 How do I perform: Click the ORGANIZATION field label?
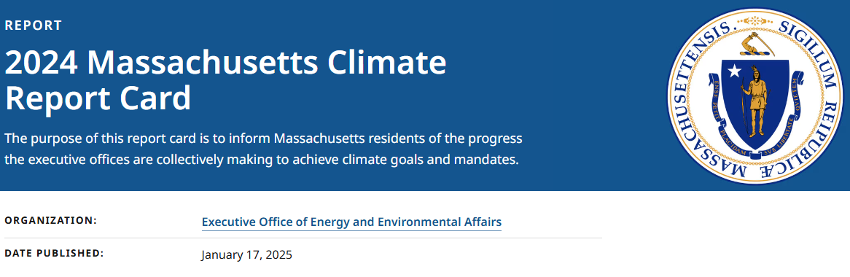[50, 220]
